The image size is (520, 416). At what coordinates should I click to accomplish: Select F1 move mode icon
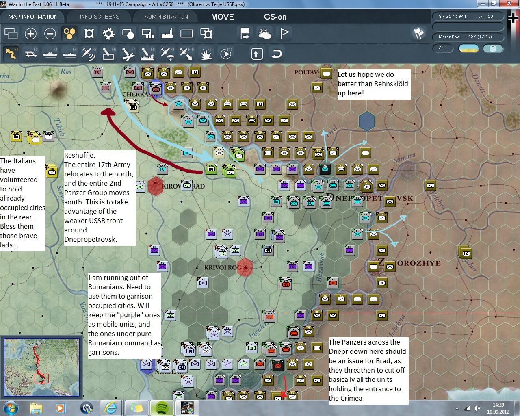(11, 53)
